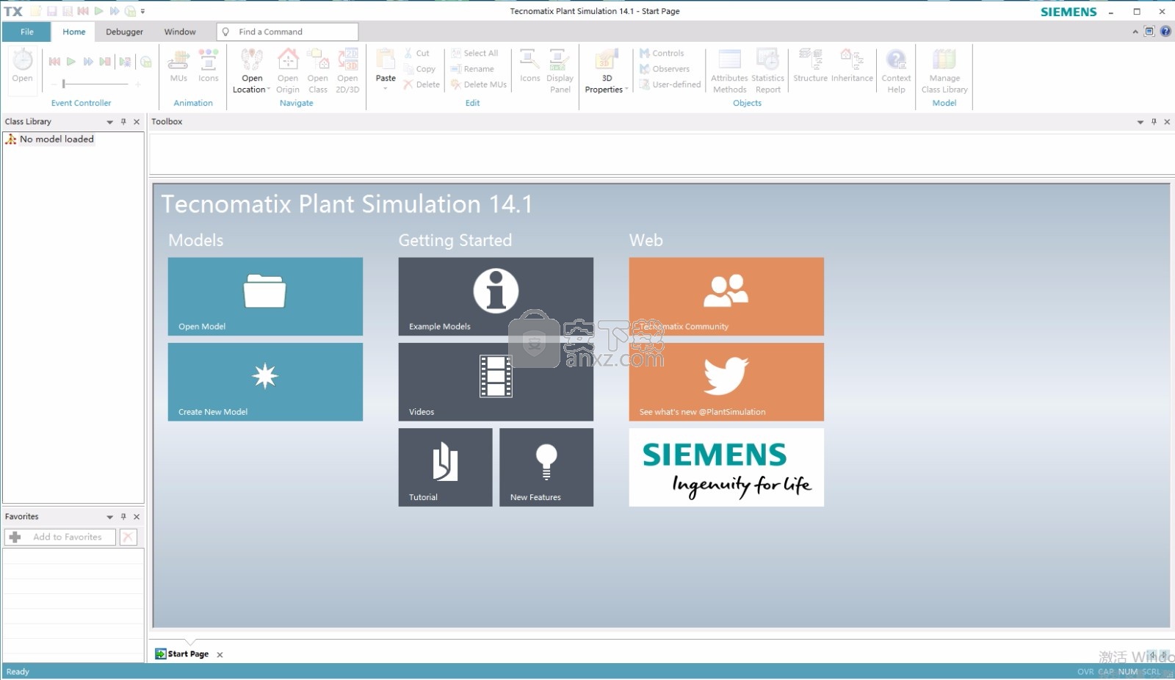
Task: Click the step simulation button in the ribbon
Action: coord(105,62)
